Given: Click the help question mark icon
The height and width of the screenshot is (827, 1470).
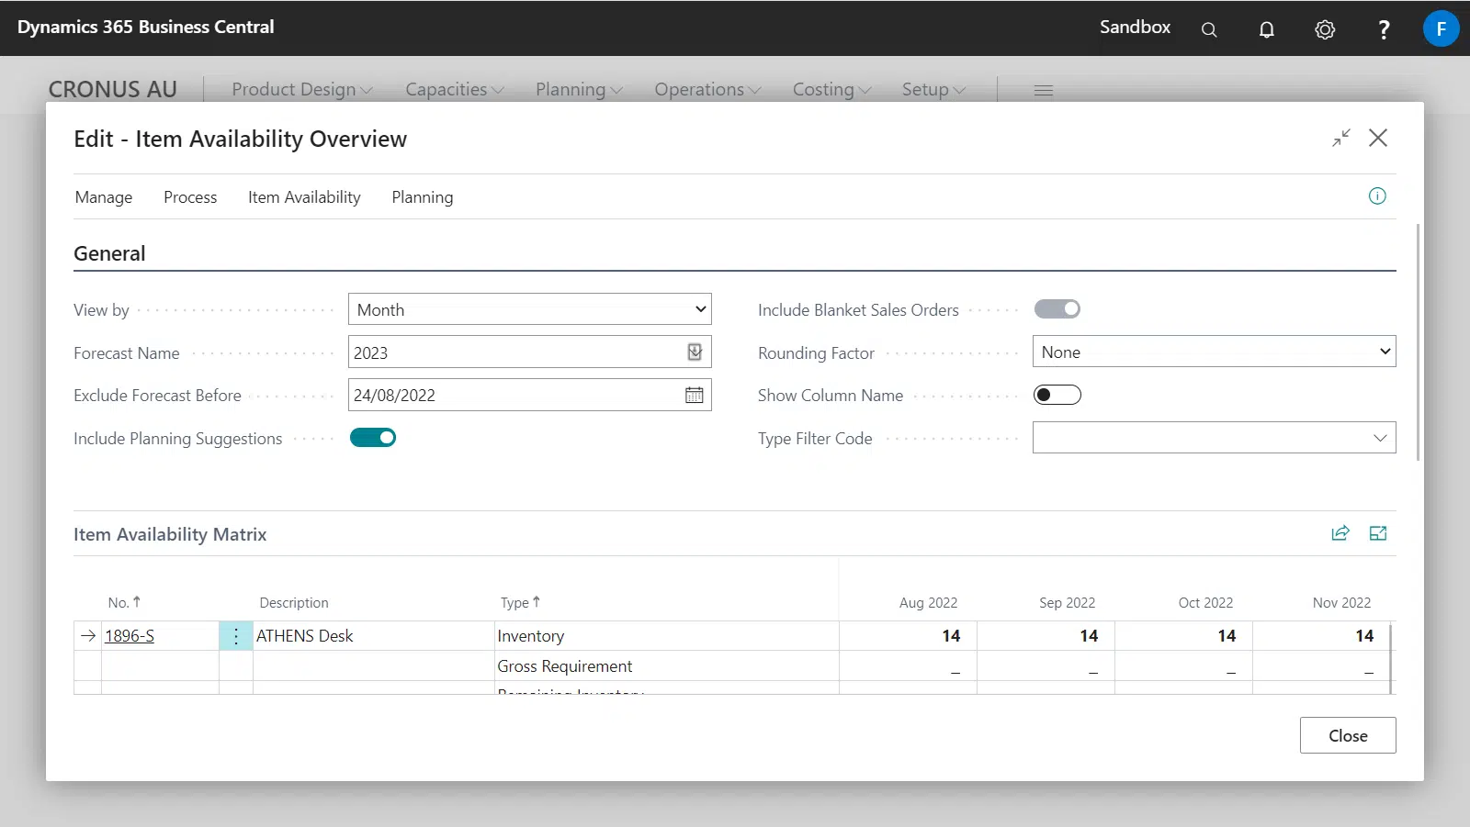Looking at the screenshot, I should [1383, 29].
